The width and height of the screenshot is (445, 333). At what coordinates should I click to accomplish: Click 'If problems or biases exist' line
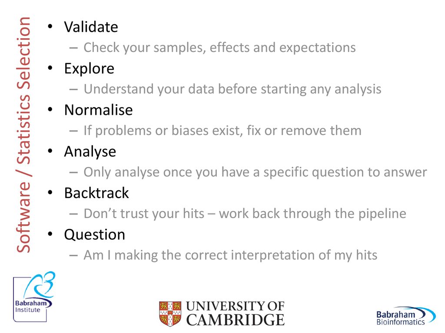[222, 131]
